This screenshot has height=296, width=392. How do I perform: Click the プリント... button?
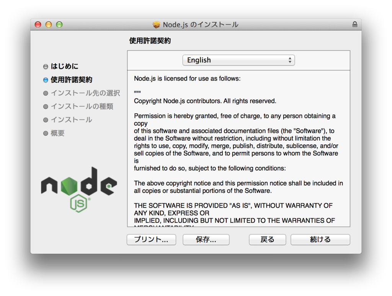(151, 239)
